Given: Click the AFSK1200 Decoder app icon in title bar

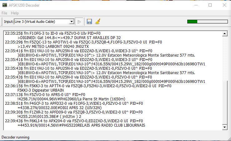Looking at the screenshot, I should 5,5.
